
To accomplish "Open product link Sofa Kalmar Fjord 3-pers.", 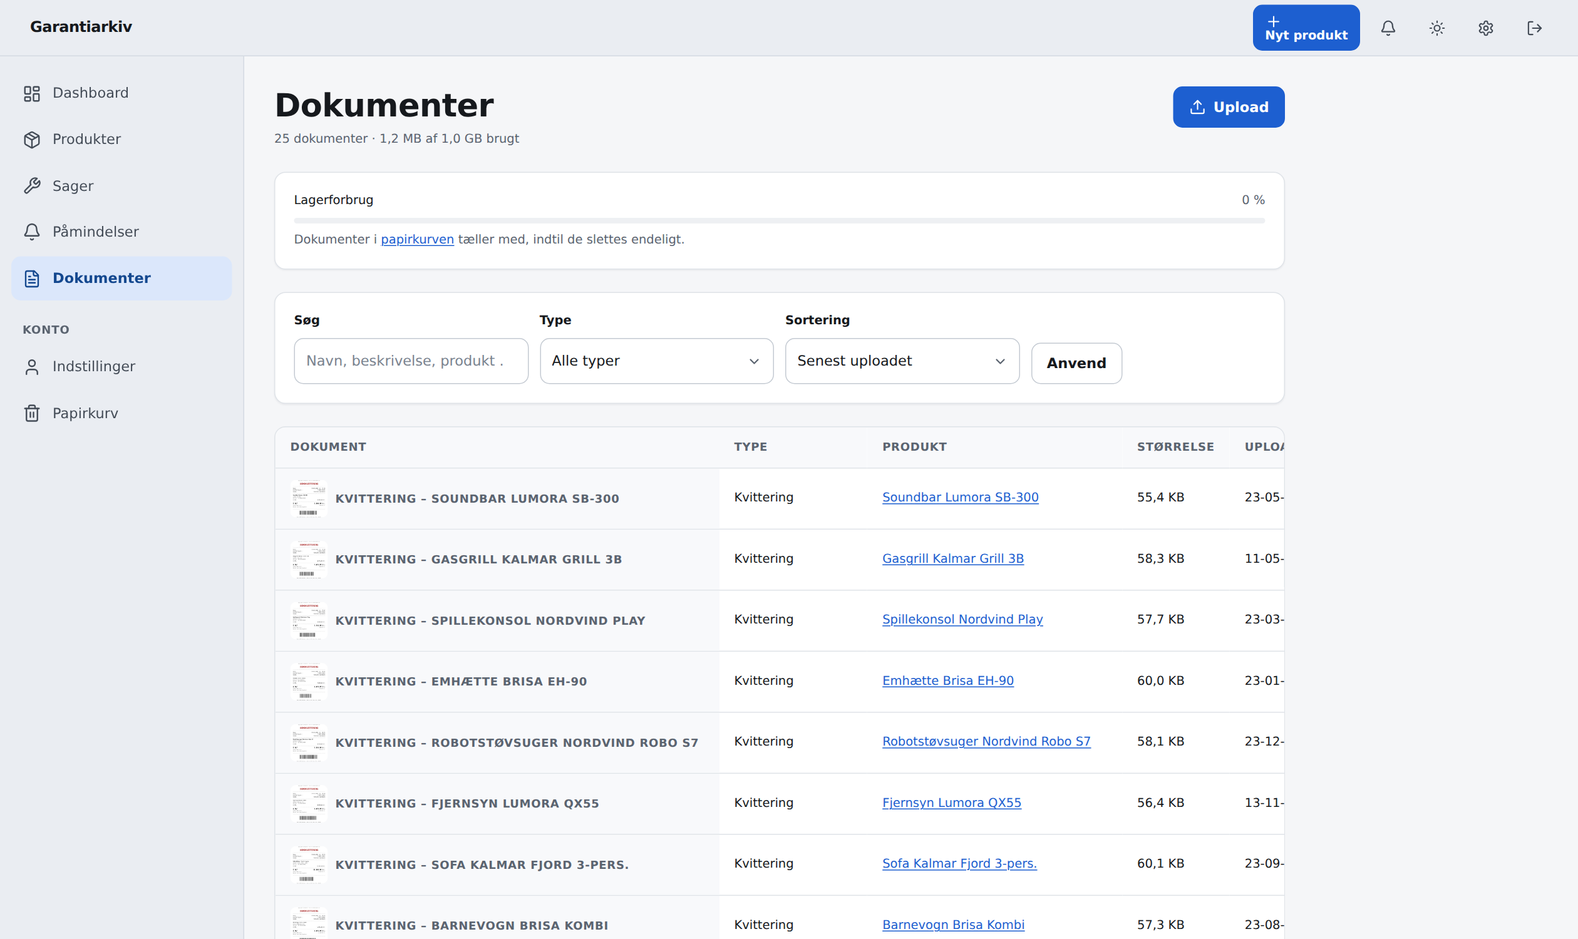I will [x=959, y=864].
